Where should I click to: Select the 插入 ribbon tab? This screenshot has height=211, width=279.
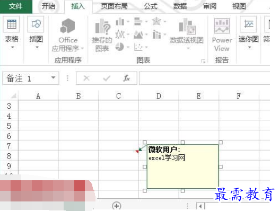(78, 6)
